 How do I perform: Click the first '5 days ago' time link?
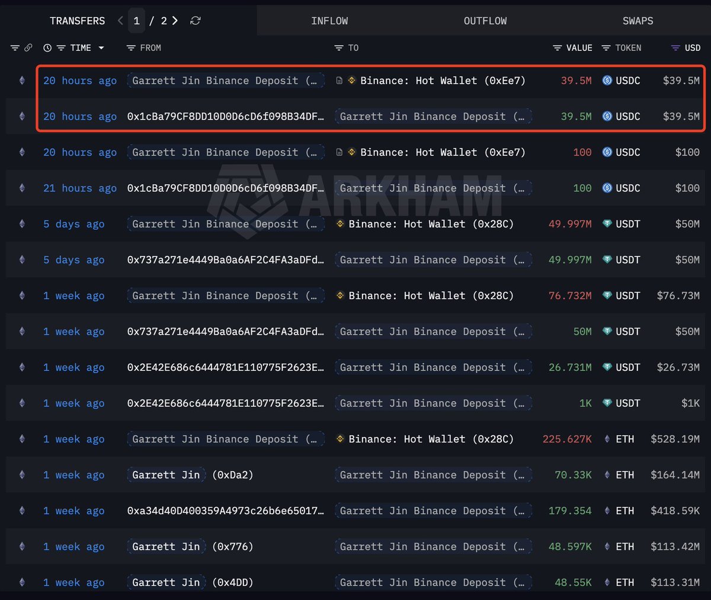(73, 224)
